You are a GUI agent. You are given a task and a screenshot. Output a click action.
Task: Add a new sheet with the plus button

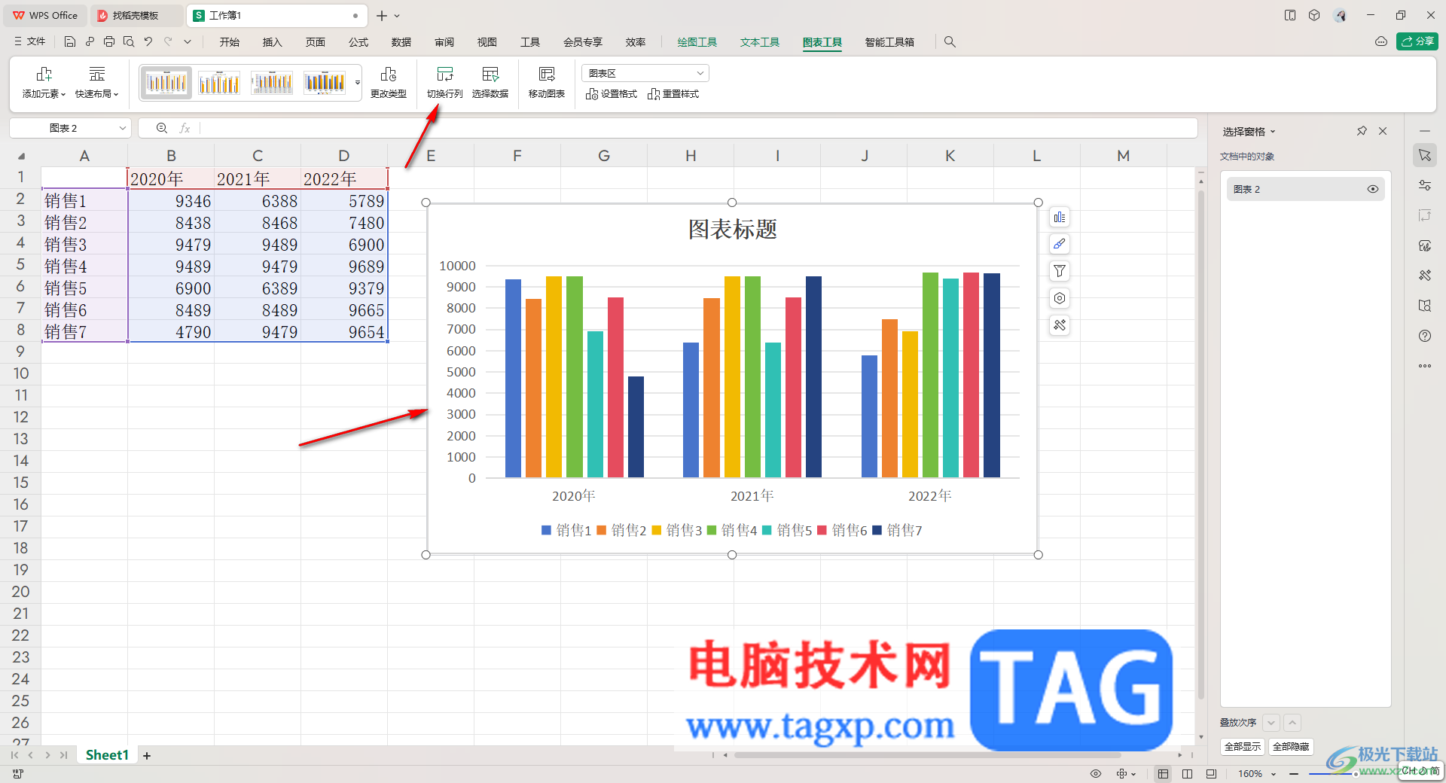[x=147, y=755]
